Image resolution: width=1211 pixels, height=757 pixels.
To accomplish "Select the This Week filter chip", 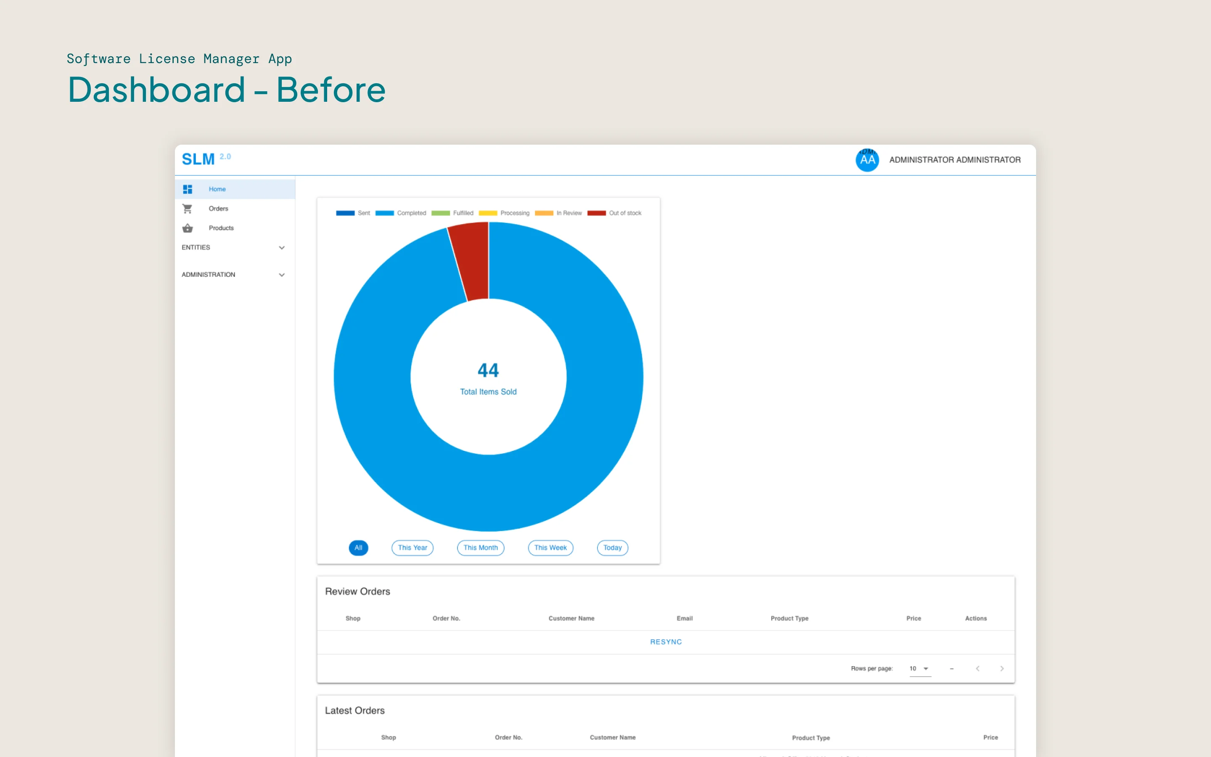I will [550, 548].
